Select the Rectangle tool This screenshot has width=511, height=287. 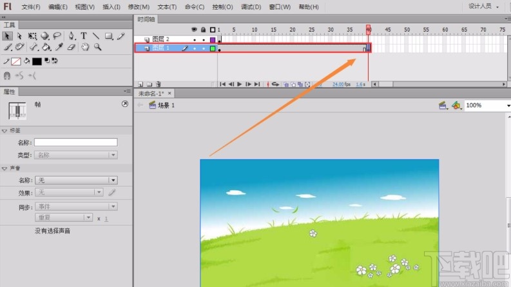click(109, 36)
